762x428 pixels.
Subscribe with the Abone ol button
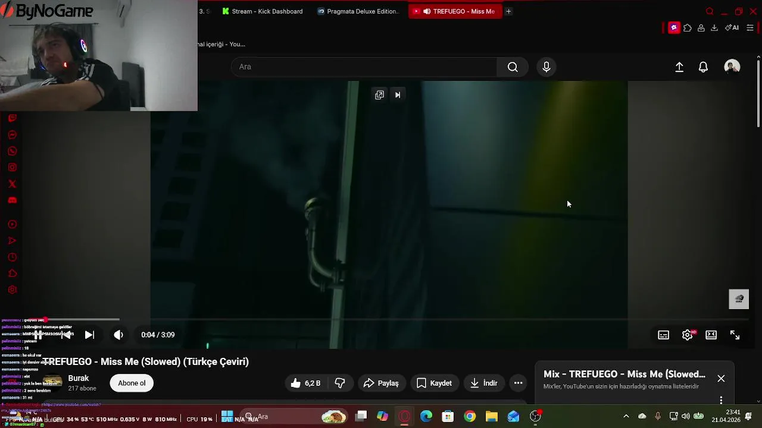click(132, 383)
